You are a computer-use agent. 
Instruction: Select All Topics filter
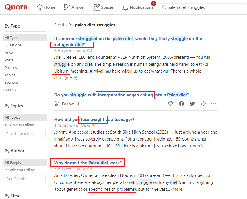pos(25,117)
